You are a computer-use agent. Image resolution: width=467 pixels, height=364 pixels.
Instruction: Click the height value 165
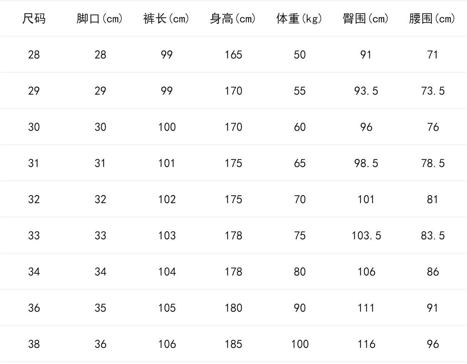click(233, 55)
